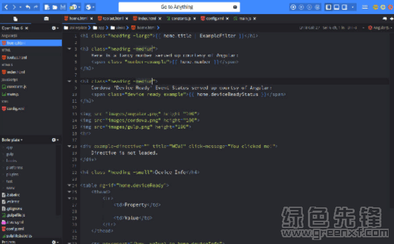
Task: Open the toolbox briefcase sidebar tab
Action: click(47, 19)
